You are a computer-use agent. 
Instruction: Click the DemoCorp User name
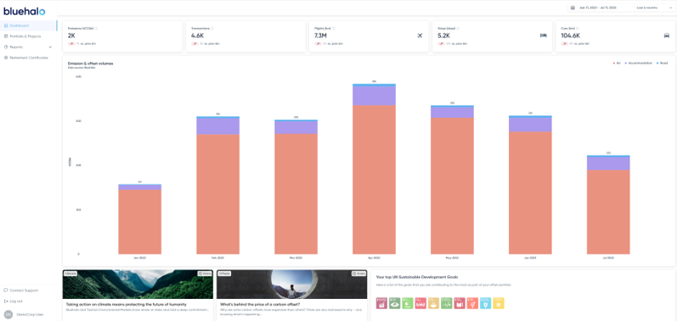click(30, 314)
